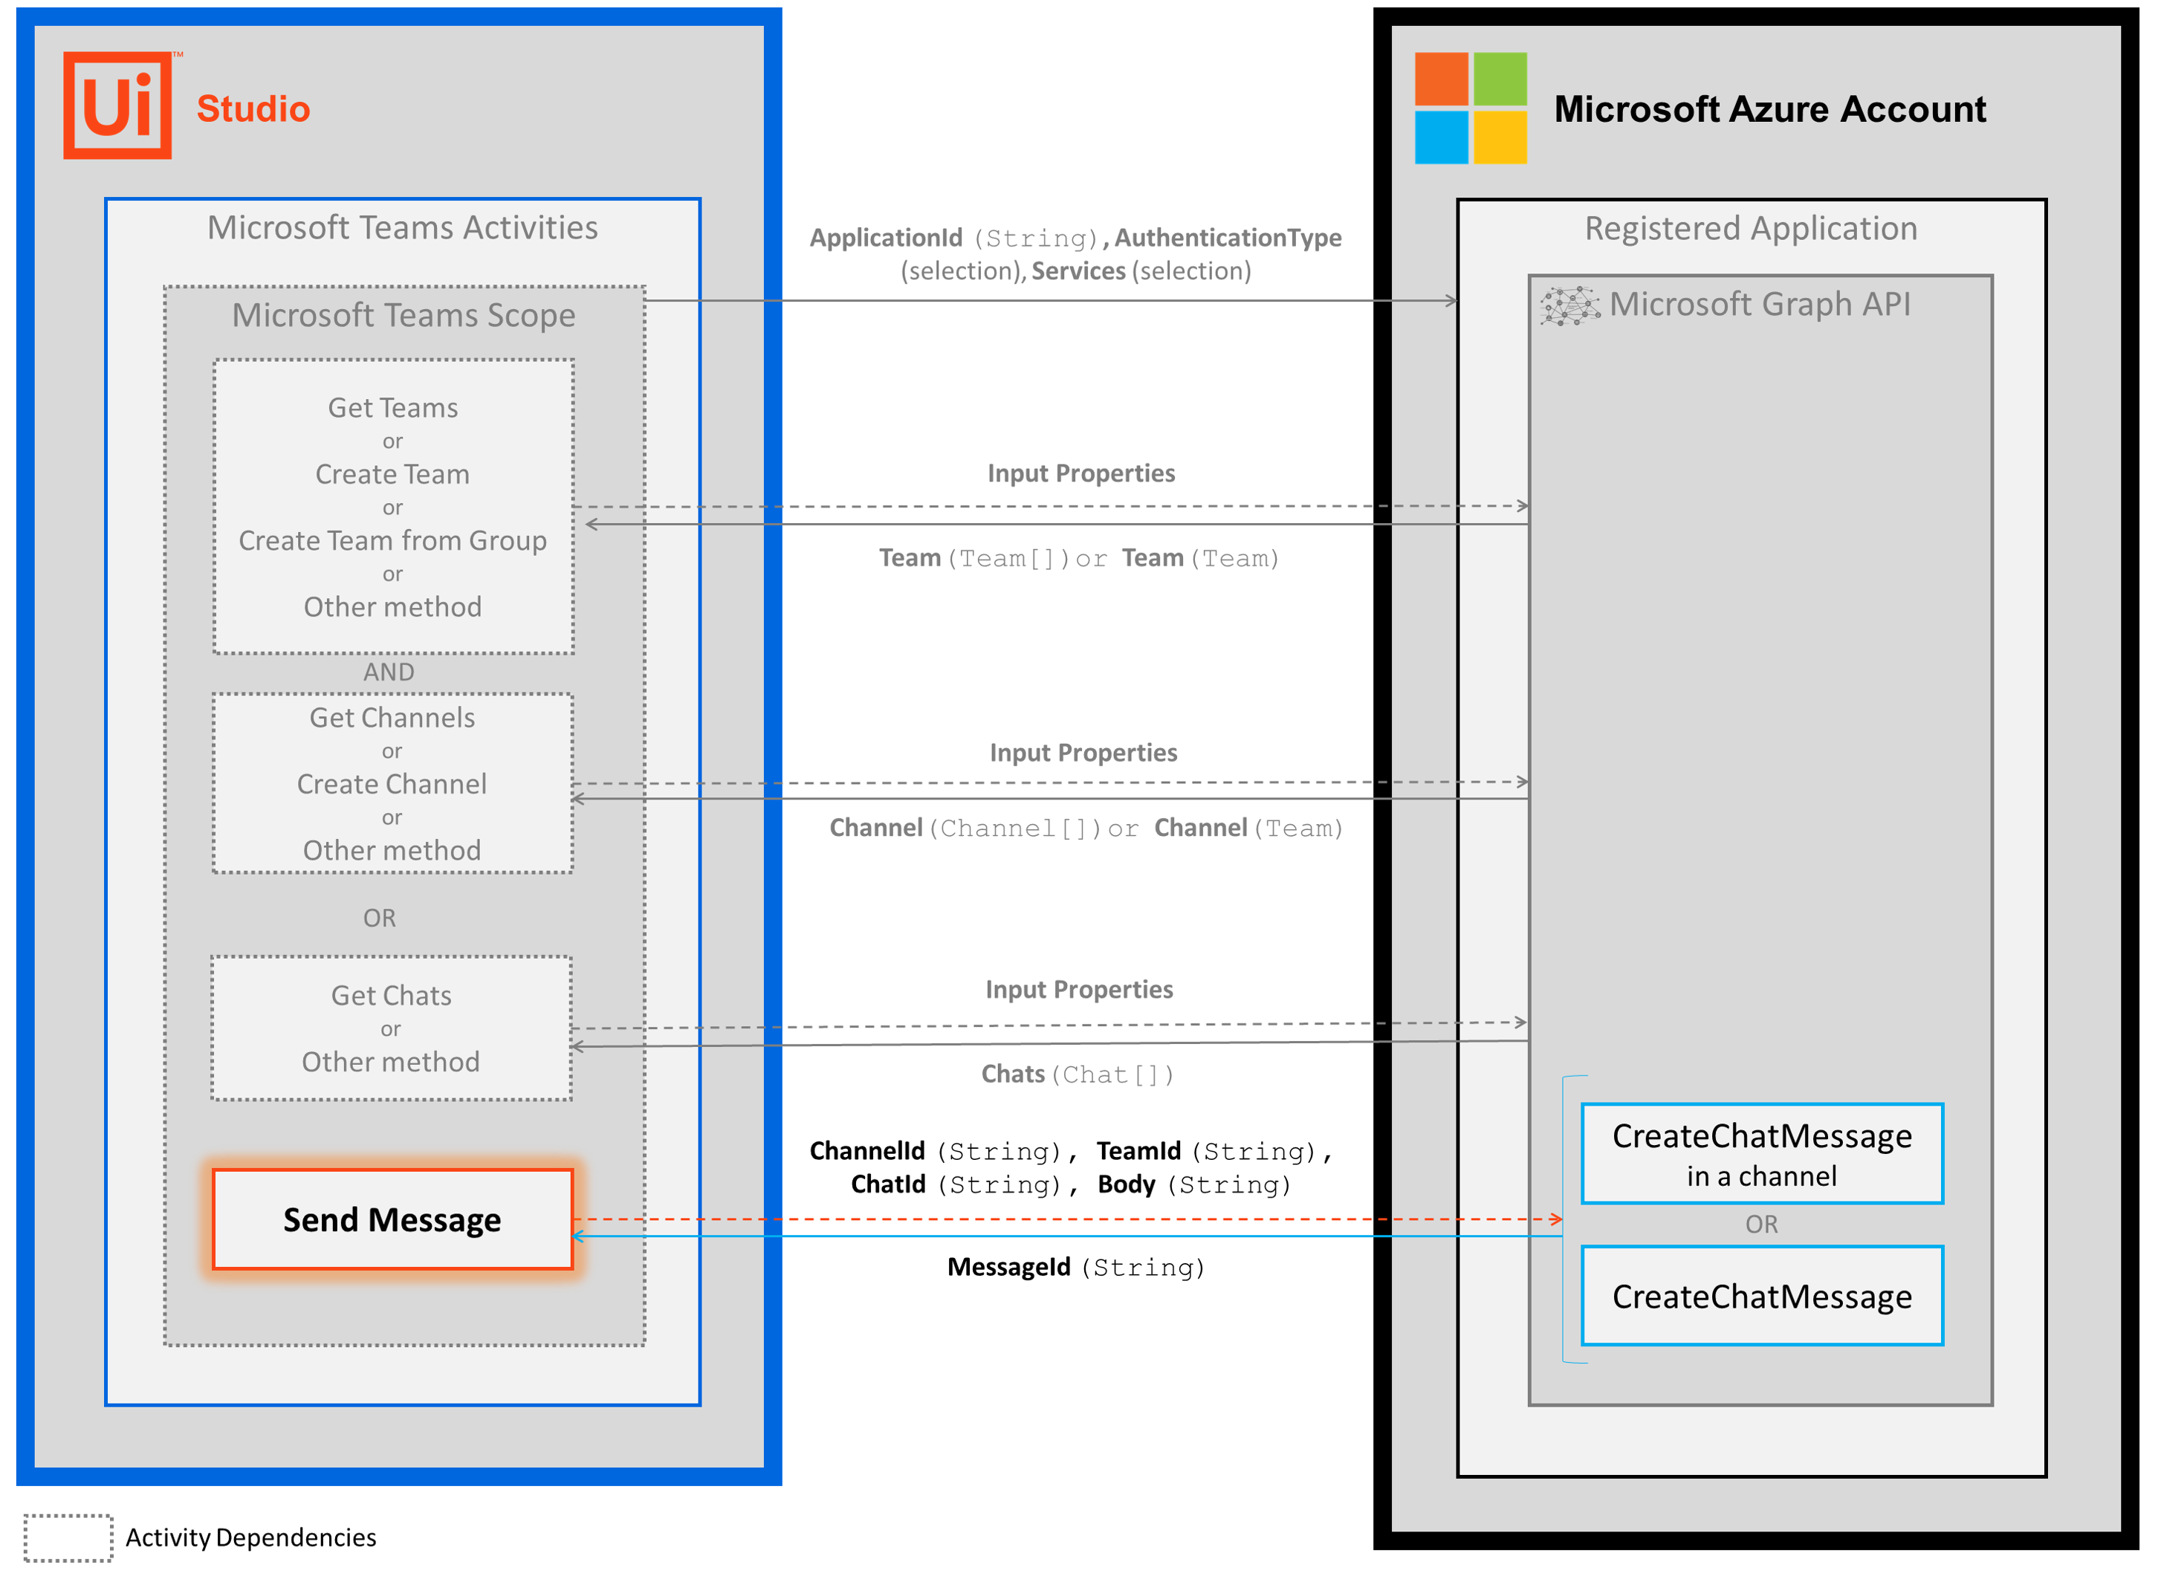Click CreateChatMessage in a channel box

(x=1761, y=1153)
